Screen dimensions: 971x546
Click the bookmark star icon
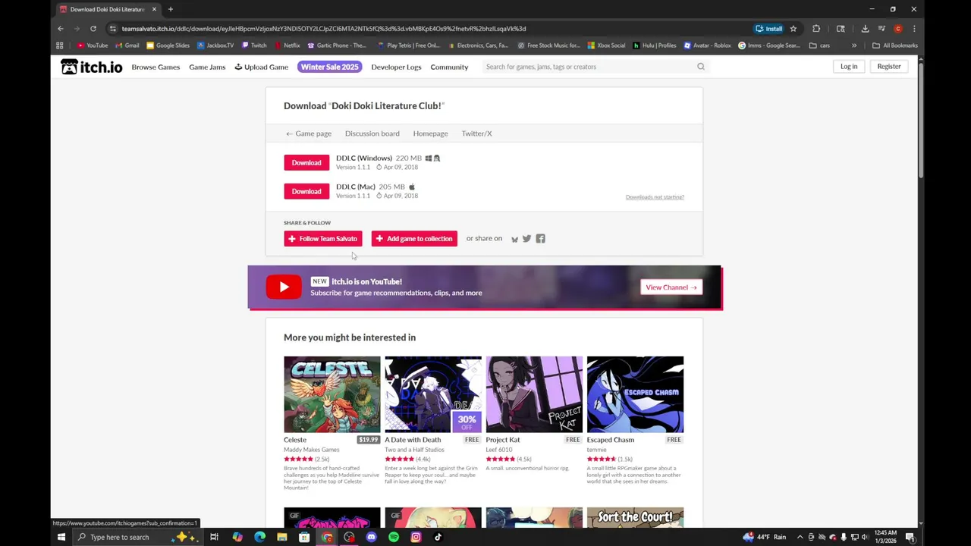point(793,29)
